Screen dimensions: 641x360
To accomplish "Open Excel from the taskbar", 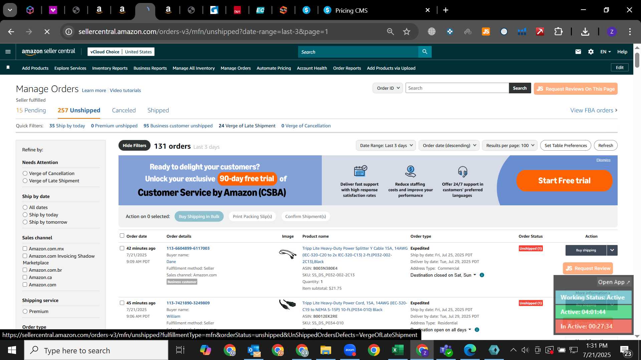I will [x=397, y=350].
